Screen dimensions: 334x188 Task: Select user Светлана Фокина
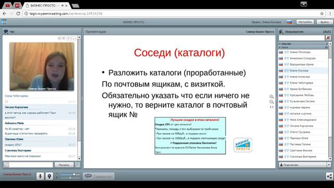point(303,150)
